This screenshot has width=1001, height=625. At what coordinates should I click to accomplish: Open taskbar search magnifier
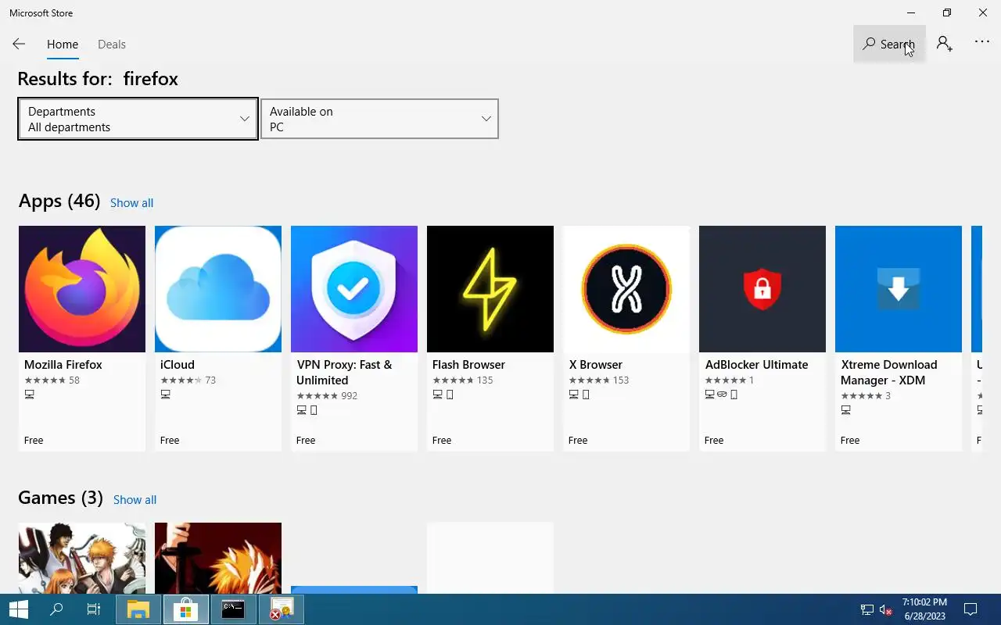point(56,609)
